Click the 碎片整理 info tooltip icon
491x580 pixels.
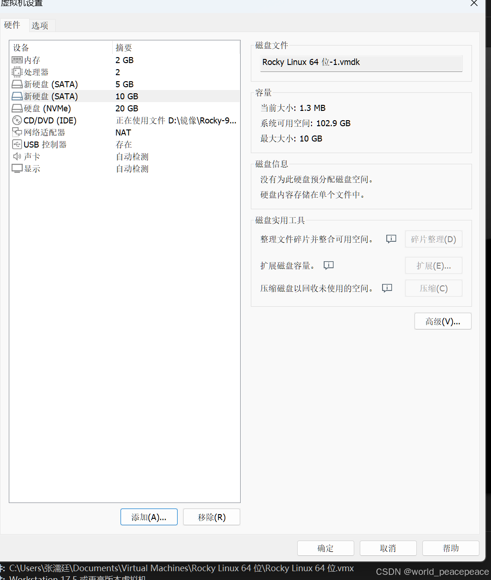click(391, 239)
